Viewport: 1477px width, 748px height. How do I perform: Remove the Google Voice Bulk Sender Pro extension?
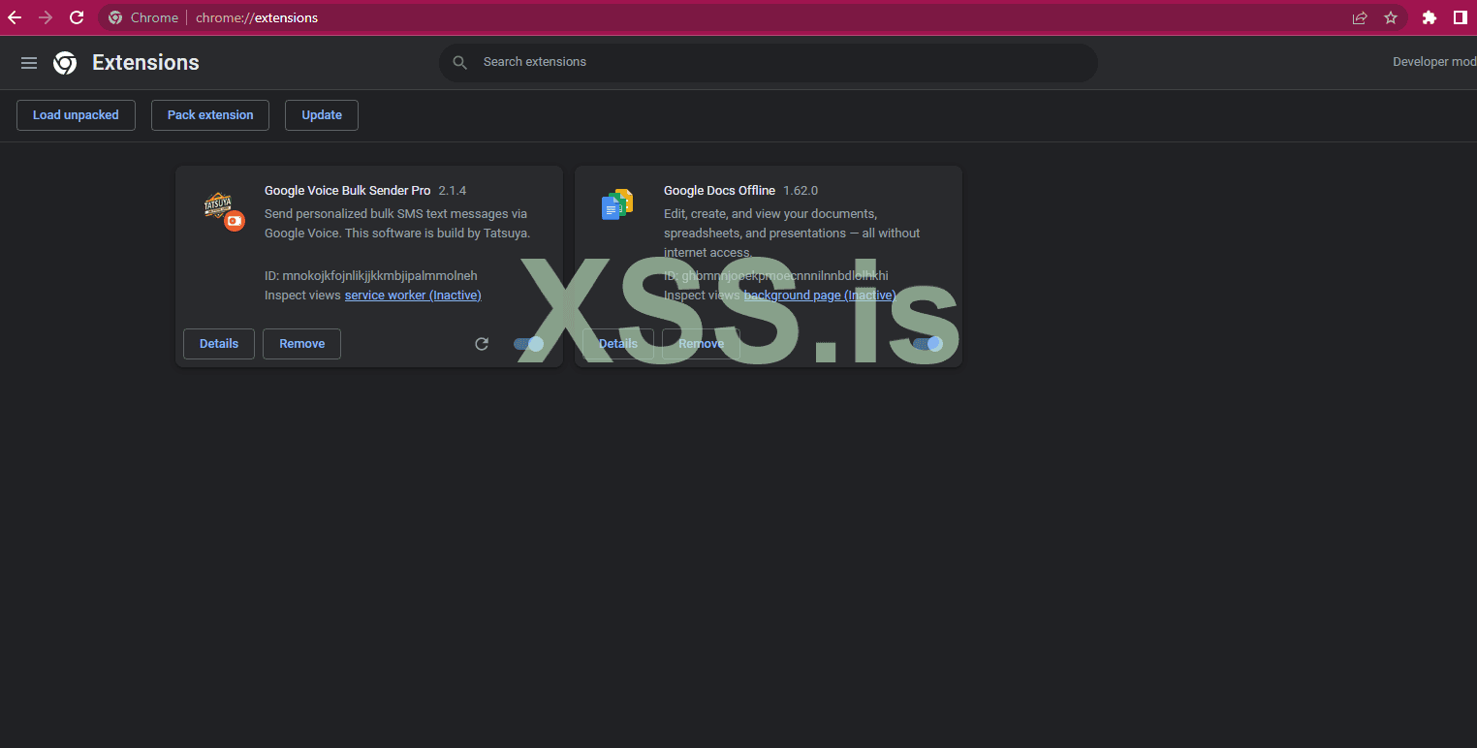click(x=302, y=344)
